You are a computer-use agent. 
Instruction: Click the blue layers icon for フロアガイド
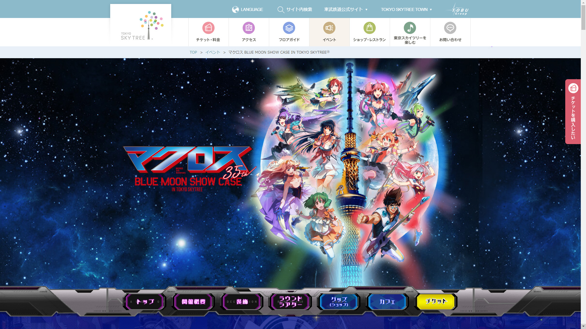pos(289,28)
